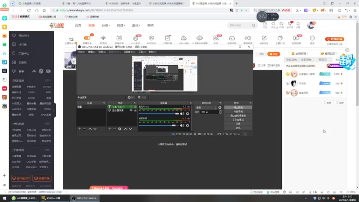Remove the selected OBS source
Viewport: 359px width, 202px height.
point(114,129)
